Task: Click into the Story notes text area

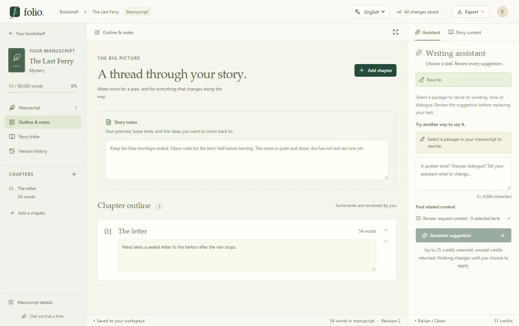Action: (247, 160)
